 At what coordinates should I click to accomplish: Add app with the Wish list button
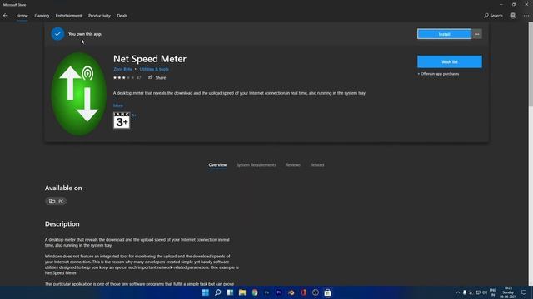[x=450, y=61]
